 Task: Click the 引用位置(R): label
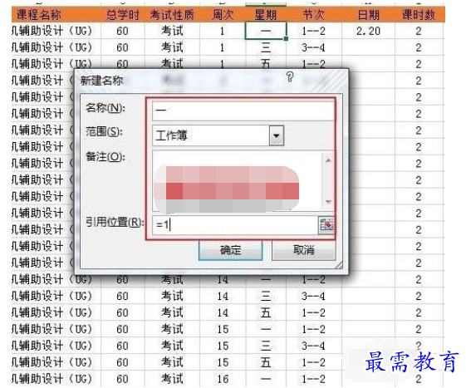(x=115, y=222)
